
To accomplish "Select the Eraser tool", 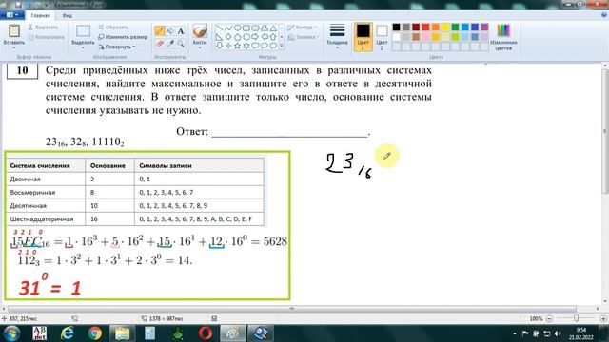I will (160, 44).
